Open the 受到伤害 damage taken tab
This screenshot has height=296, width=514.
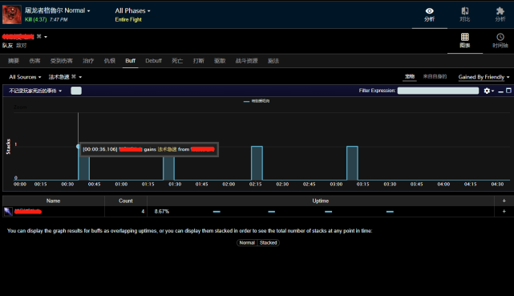click(61, 61)
